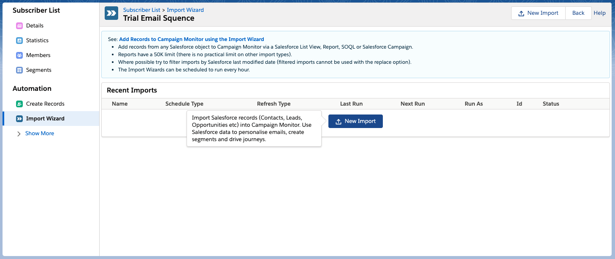Image resolution: width=615 pixels, height=259 pixels.
Task: Click the Status column header
Action: pos(551,104)
